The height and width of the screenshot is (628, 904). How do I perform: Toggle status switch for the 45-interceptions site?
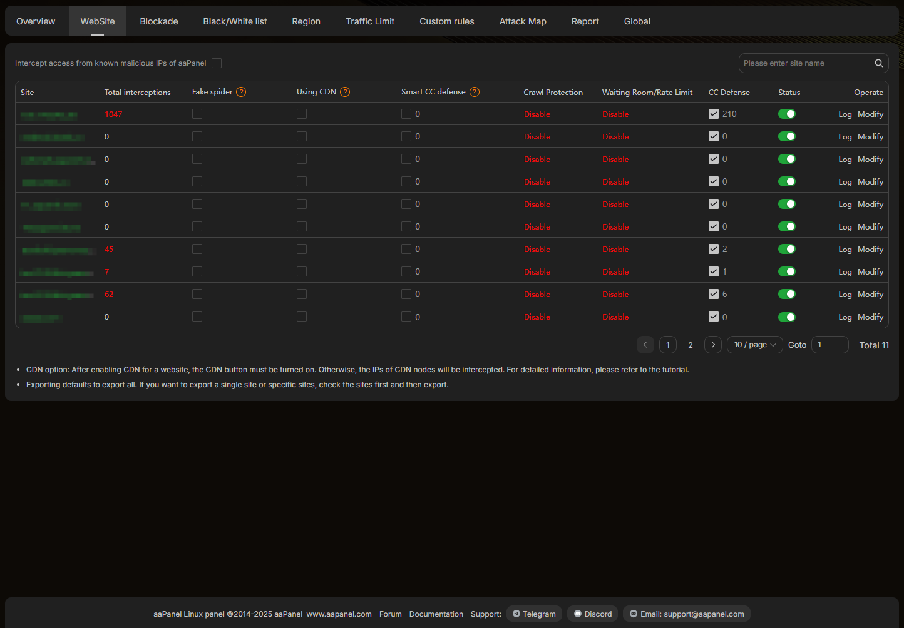click(786, 249)
